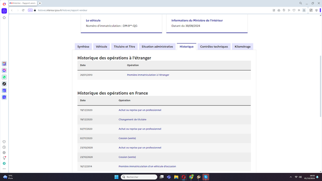Viewport: 322px width, 181px height.
Task: Switch to the Véhicule tab
Action: (x=101, y=47)
